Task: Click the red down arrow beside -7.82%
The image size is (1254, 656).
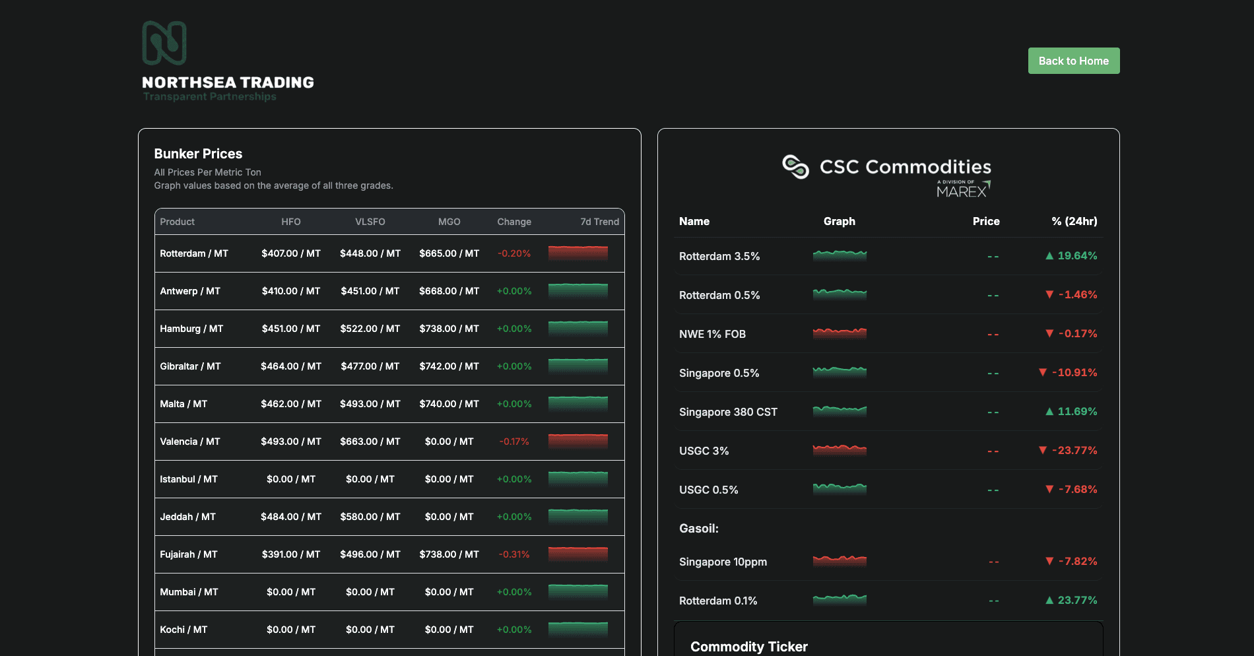Action: [1049, 561]
